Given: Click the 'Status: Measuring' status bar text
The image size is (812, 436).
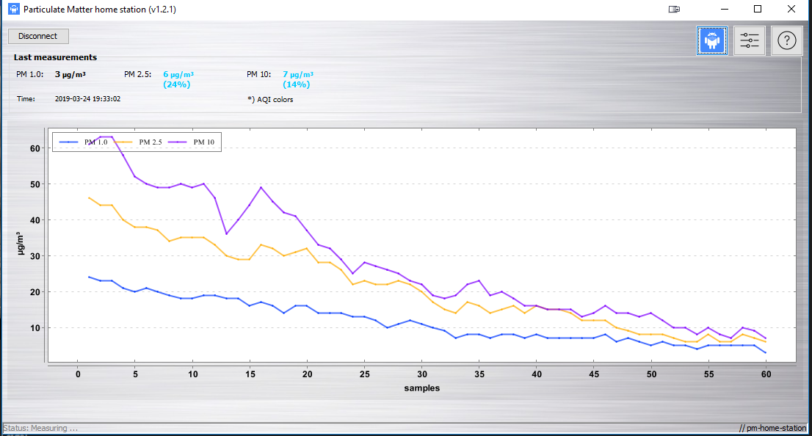Looking at the screenshot, I should [40, 428].
